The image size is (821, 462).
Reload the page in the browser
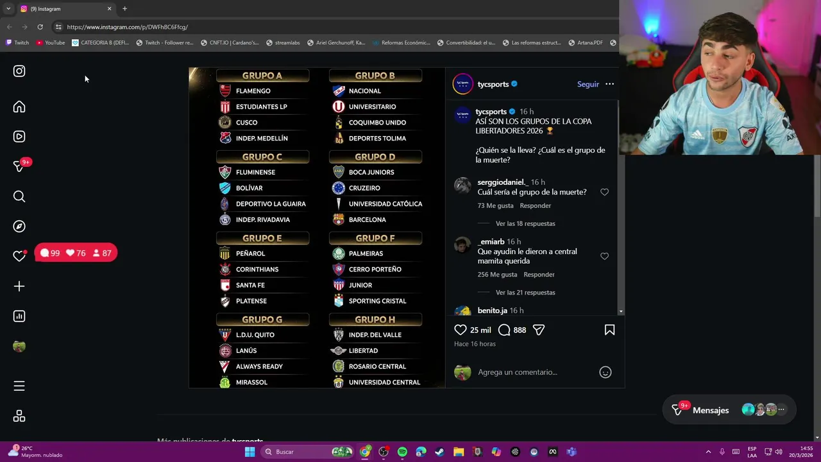pyautogui.click(x=40, y=27)
